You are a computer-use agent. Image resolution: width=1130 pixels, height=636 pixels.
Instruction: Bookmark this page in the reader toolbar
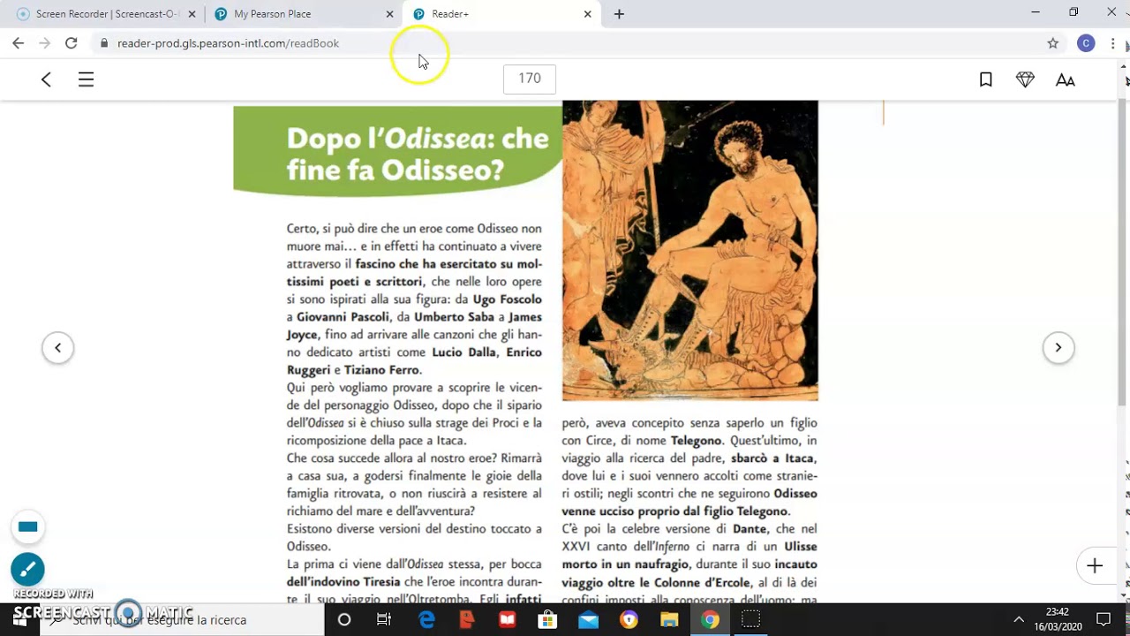pyautogui.click(x=986, y=79)
